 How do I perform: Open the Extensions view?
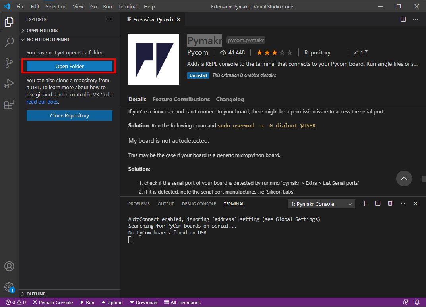(9, 104)
